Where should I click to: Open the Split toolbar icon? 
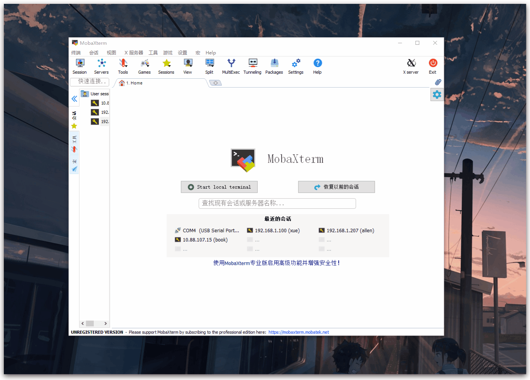(209, 66)
